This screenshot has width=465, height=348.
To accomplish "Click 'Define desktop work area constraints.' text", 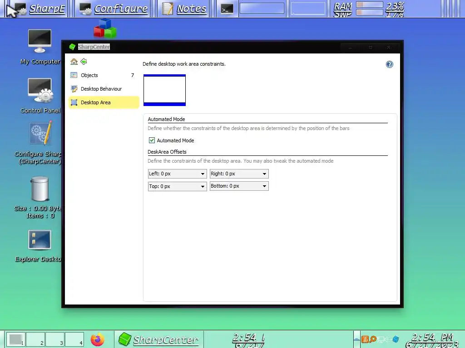I will 184,64.
